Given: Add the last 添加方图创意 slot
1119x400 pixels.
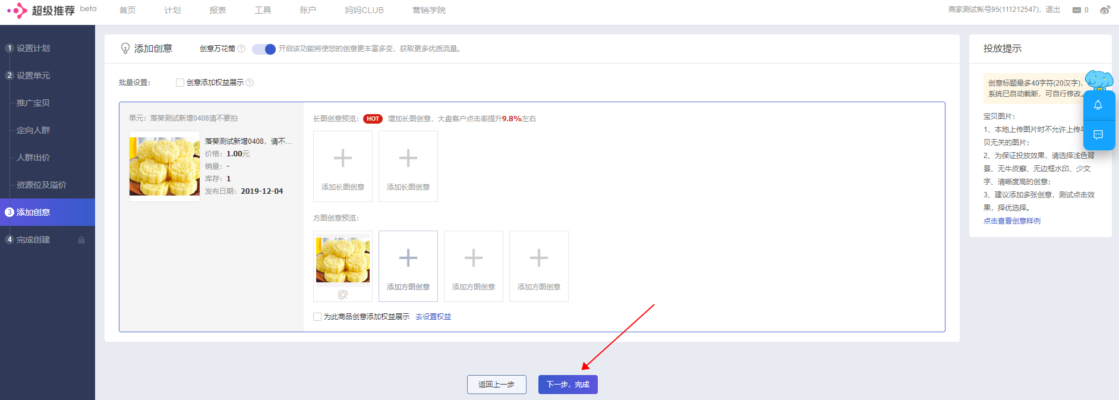Looking at the screenshot, I should pyautogui.click(x=539, y=266).
